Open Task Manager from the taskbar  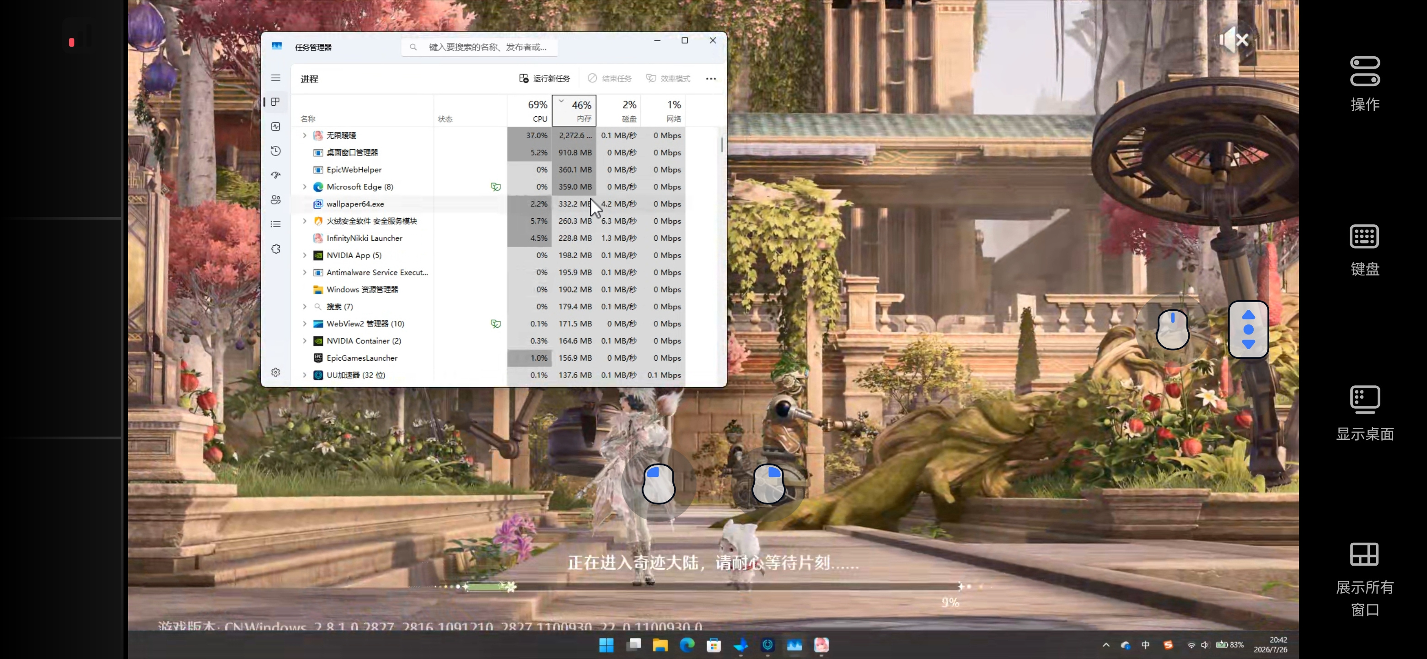pos(794,645)
